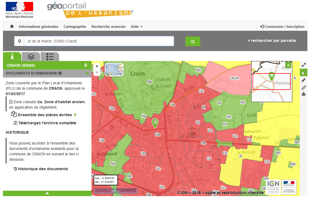Viewport: 309px width, 198px height.
Task: Toggle fullscreen map view
Action: pyautogui.click(x=304, y=65)
